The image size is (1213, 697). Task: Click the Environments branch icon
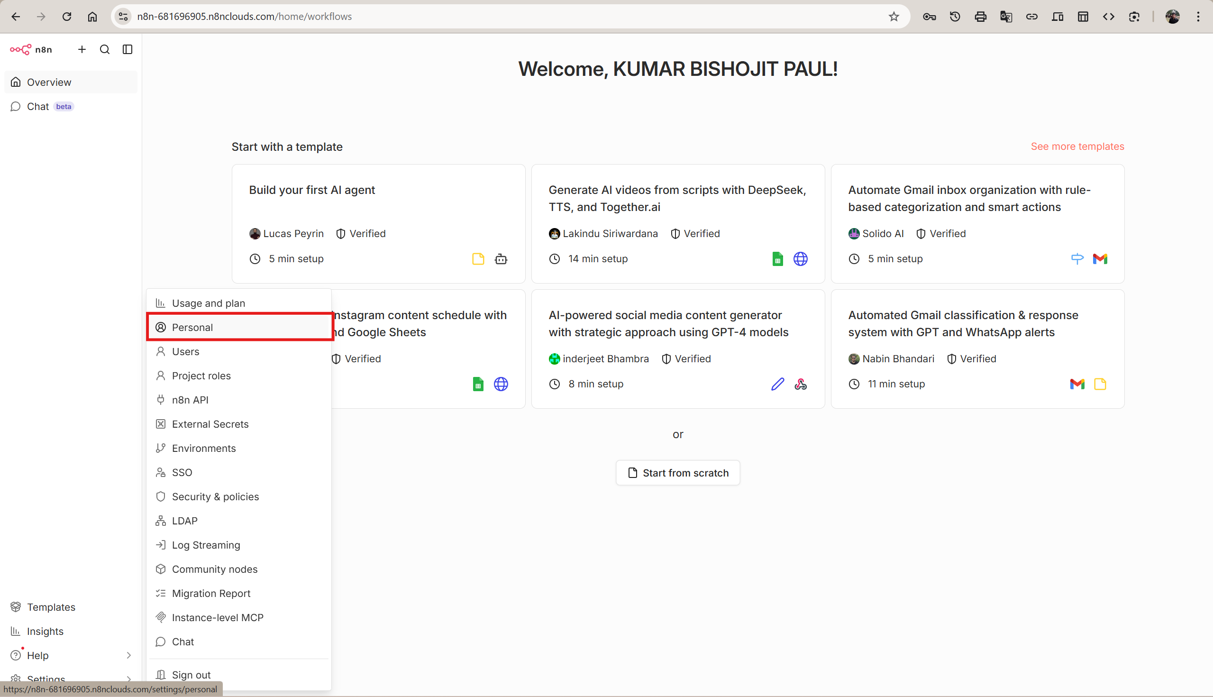click(x=161, y=448)
